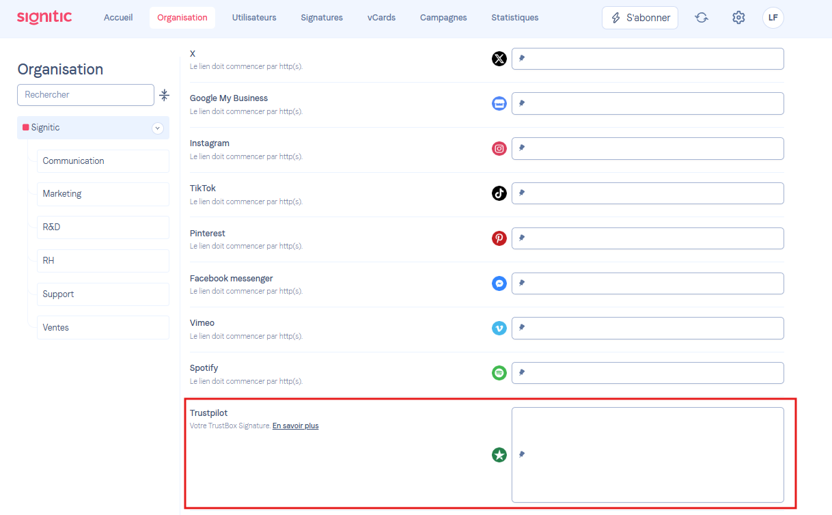Image resolution: width=832 pixels, height=515 pixels.
Task: Click the pin icon in X field
Action: click(x=521, y=59)
